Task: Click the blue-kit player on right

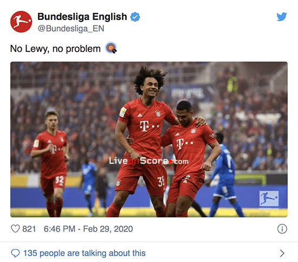Action: [x=224, y=175]
